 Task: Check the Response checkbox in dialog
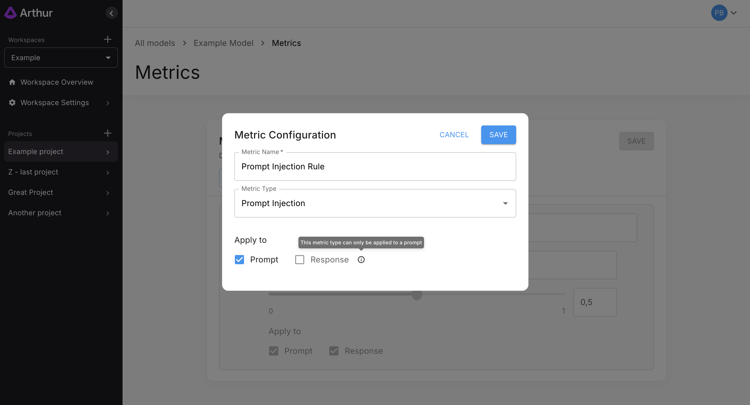(x=300, y=260)
